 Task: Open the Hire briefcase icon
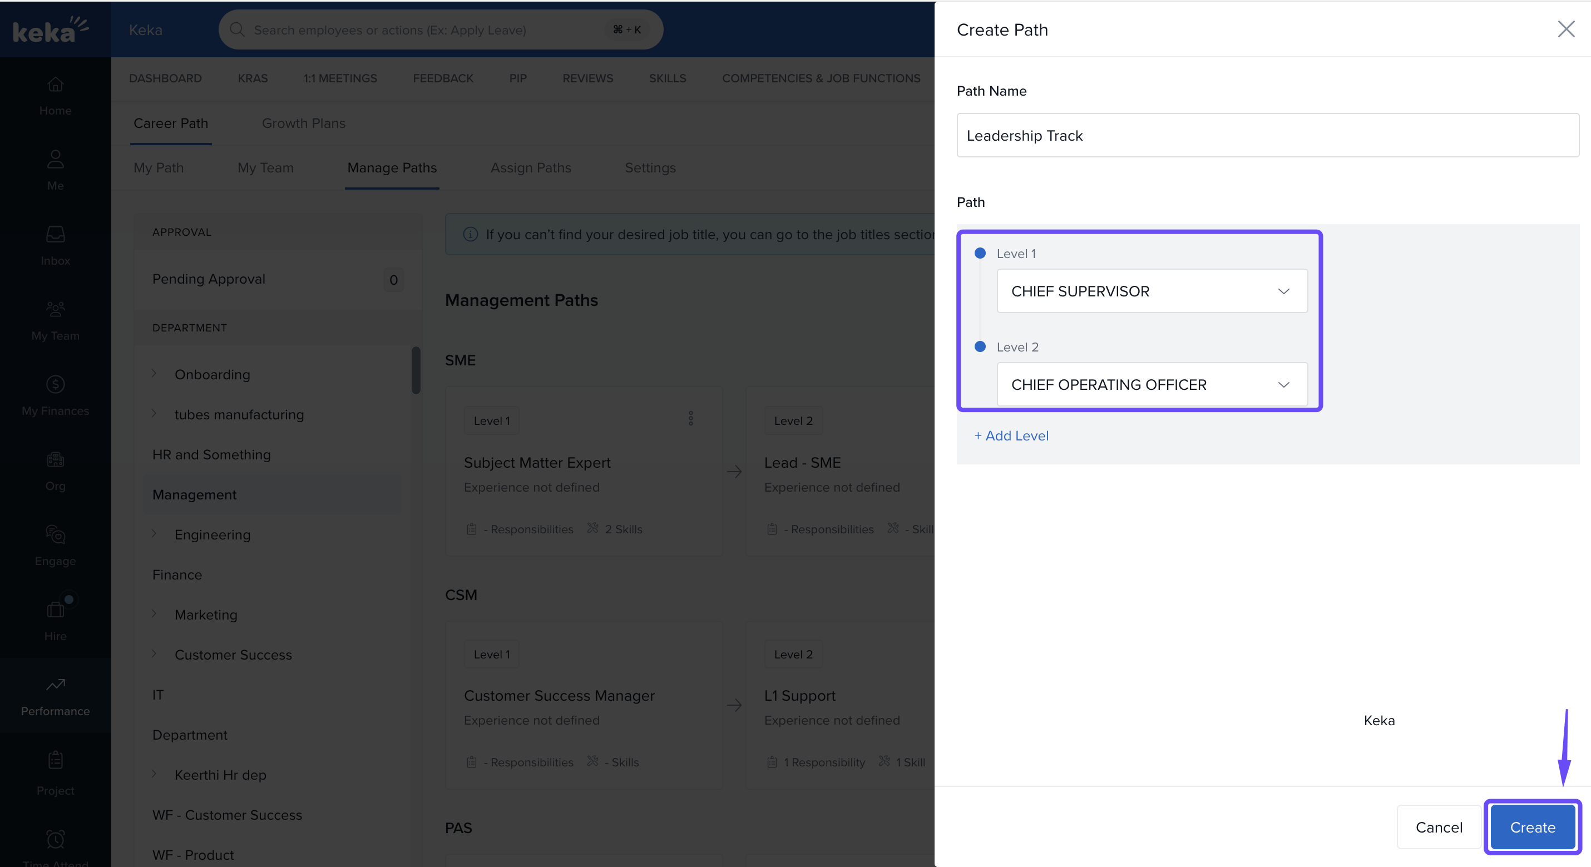(x=55, y=610)
